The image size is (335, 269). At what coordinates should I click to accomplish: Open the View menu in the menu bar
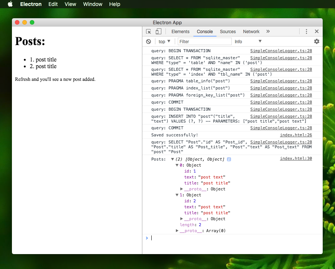click(x=70, y=4)
